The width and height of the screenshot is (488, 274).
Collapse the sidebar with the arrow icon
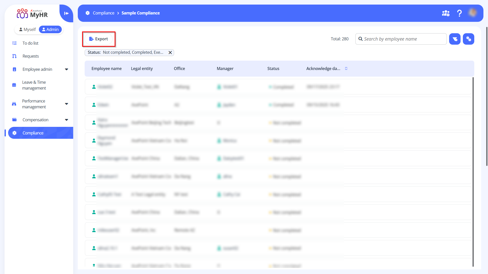click(66, 13)
